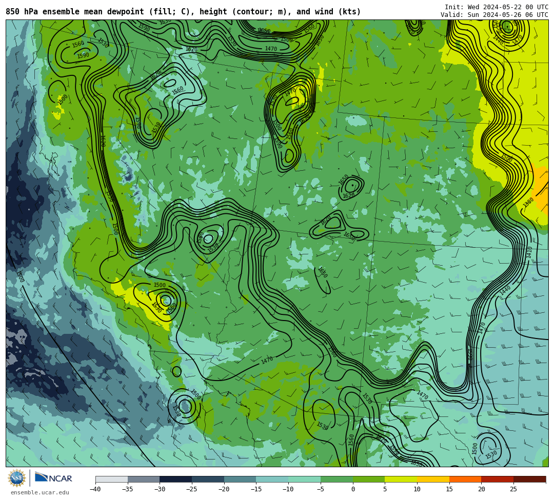Click the -5 colorbar tick label
The height and width of the screenshot is (499, 554).
321,489
